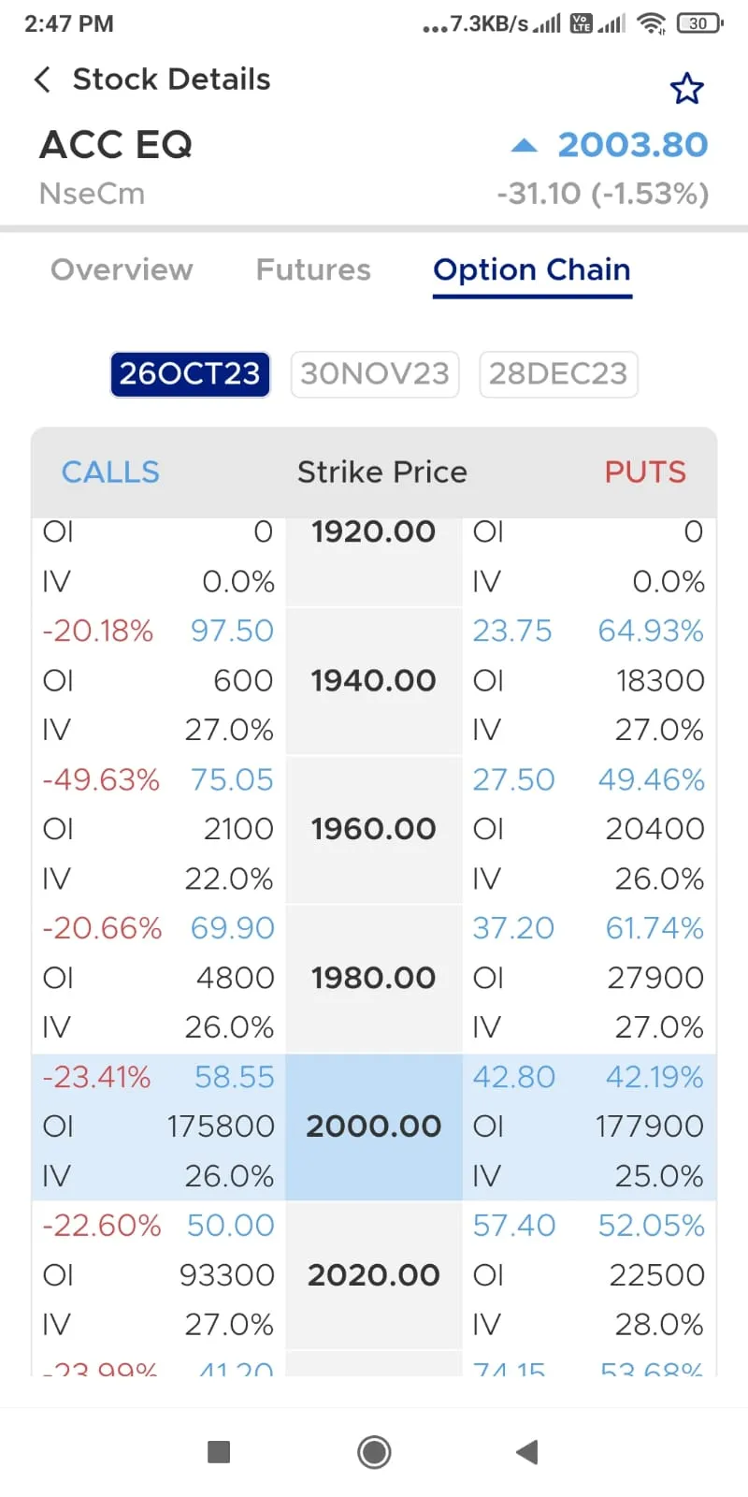Tap the PUTS column header
The height and width of the screenshot is (1497, 748).
pyautogui.click(x=645, y=472)
